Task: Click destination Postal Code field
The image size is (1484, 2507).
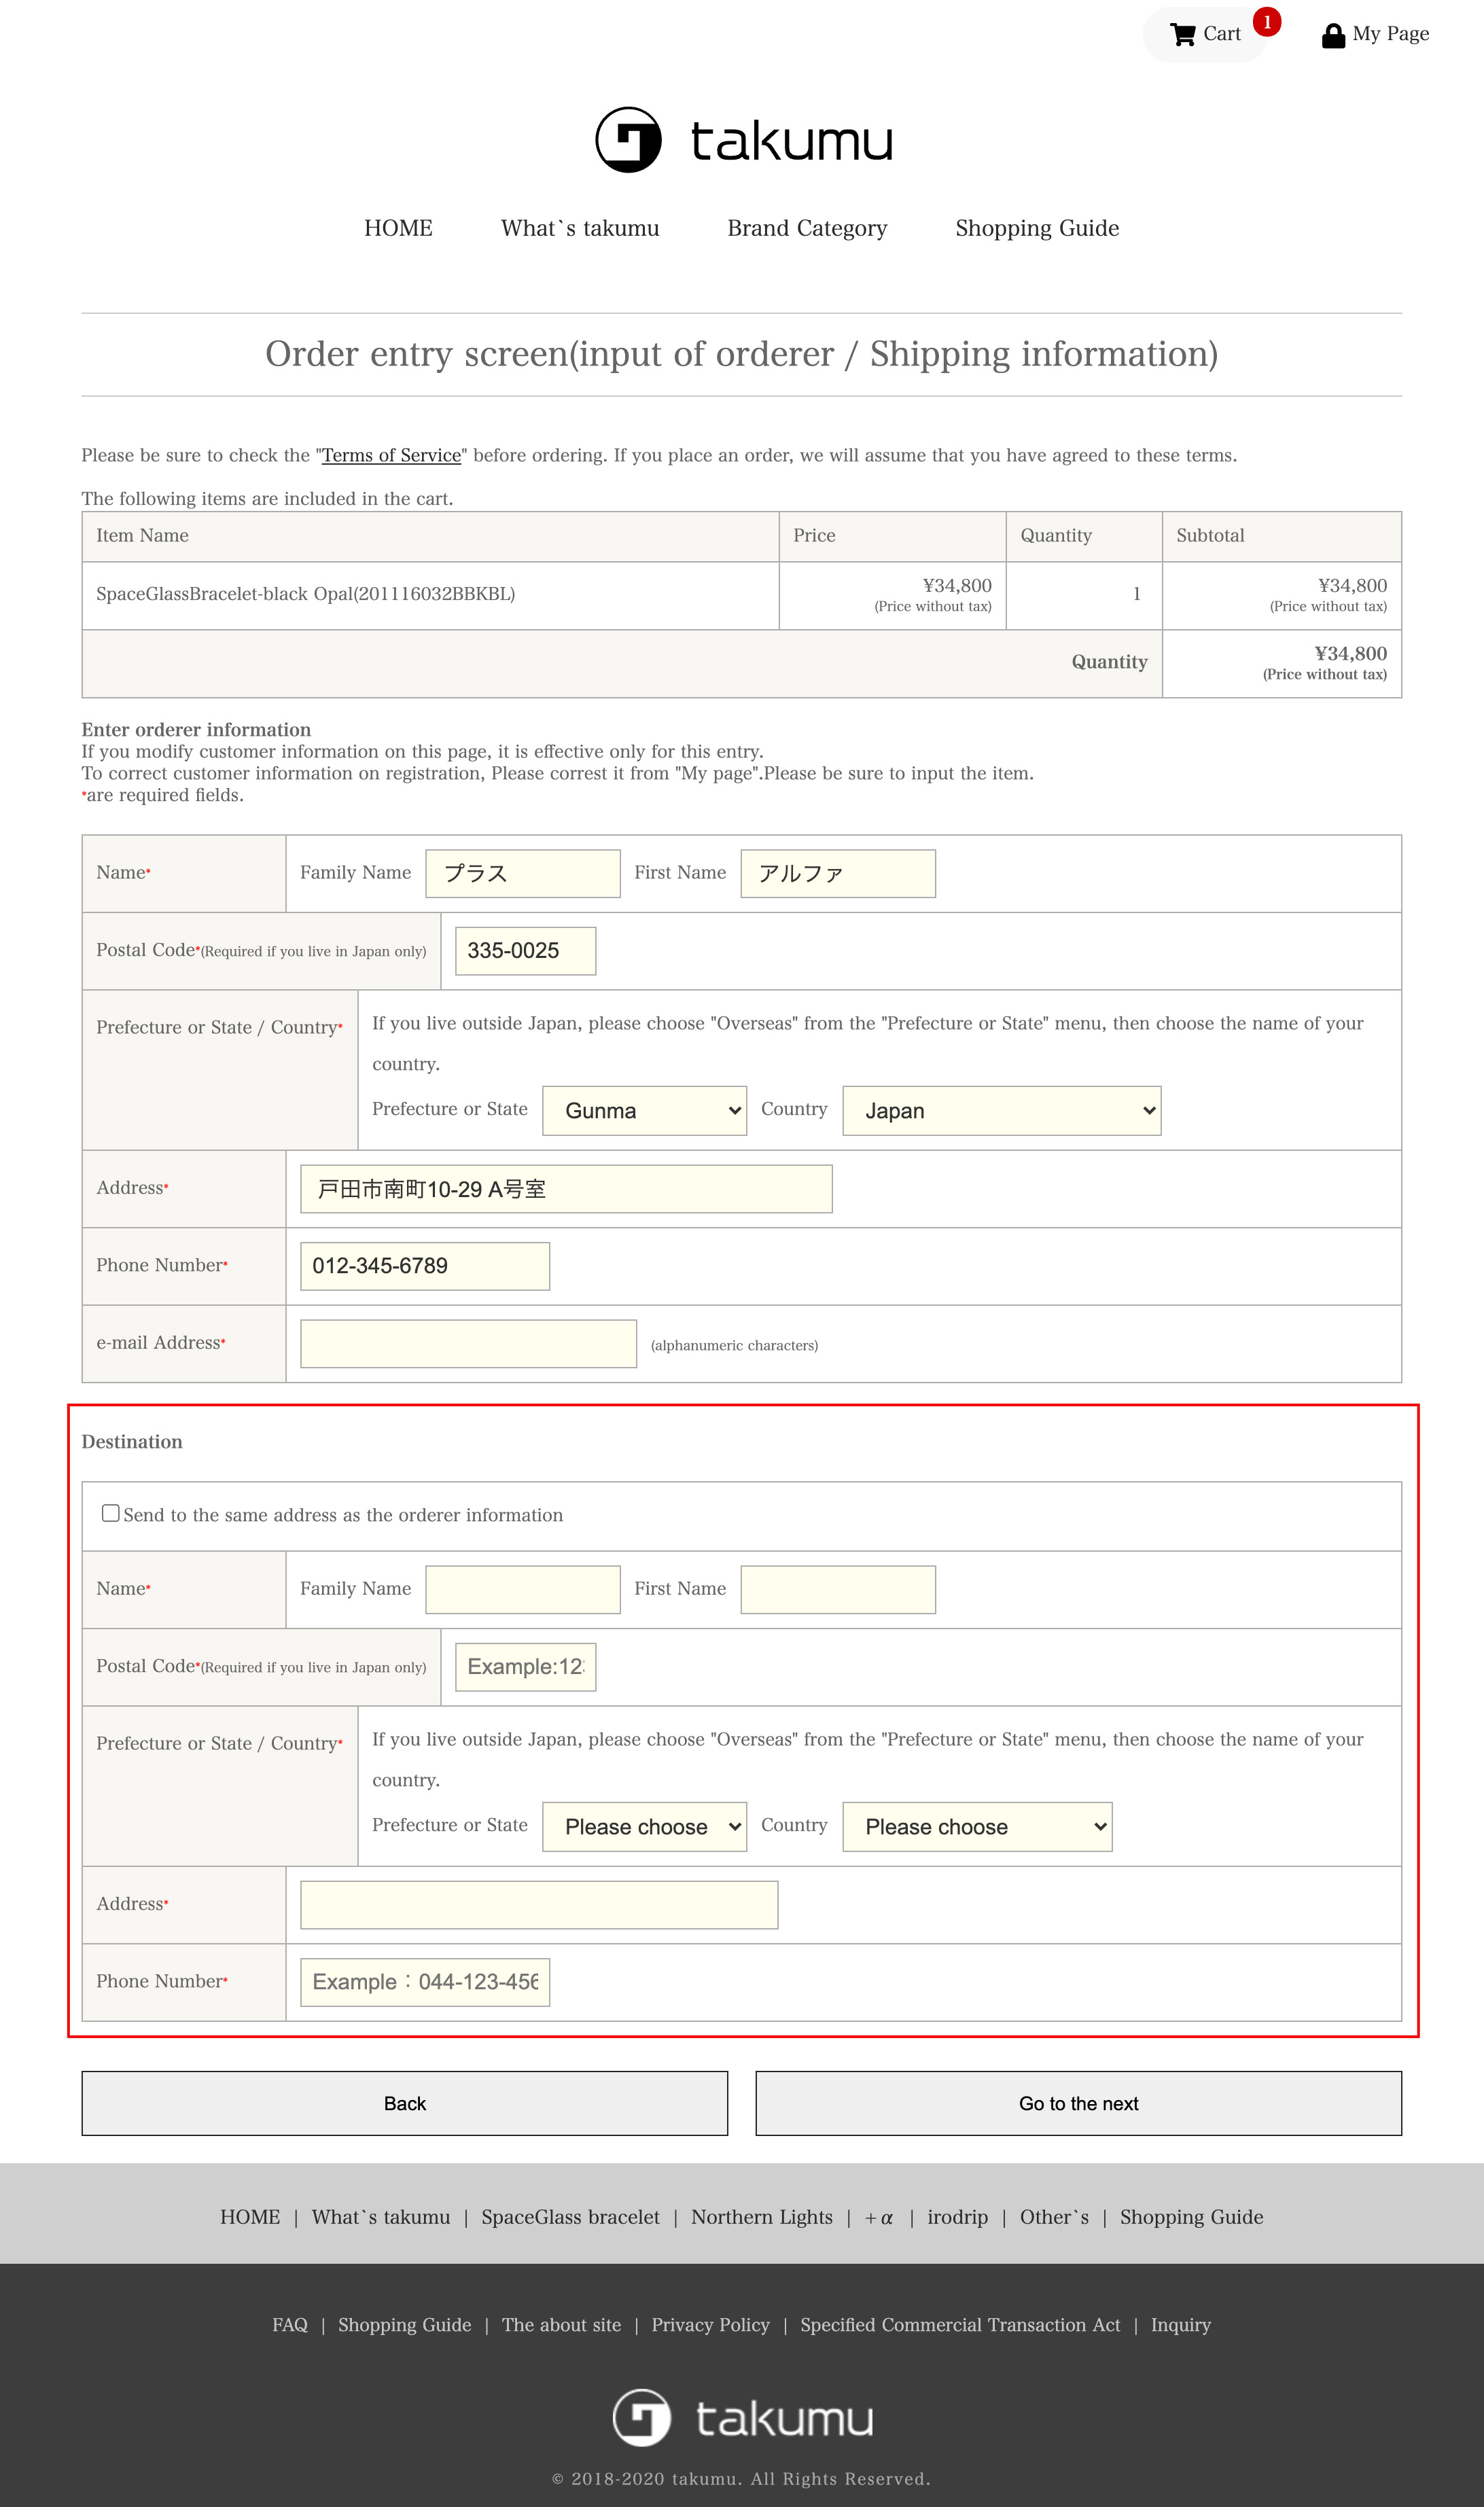Action: [525, 1667]
